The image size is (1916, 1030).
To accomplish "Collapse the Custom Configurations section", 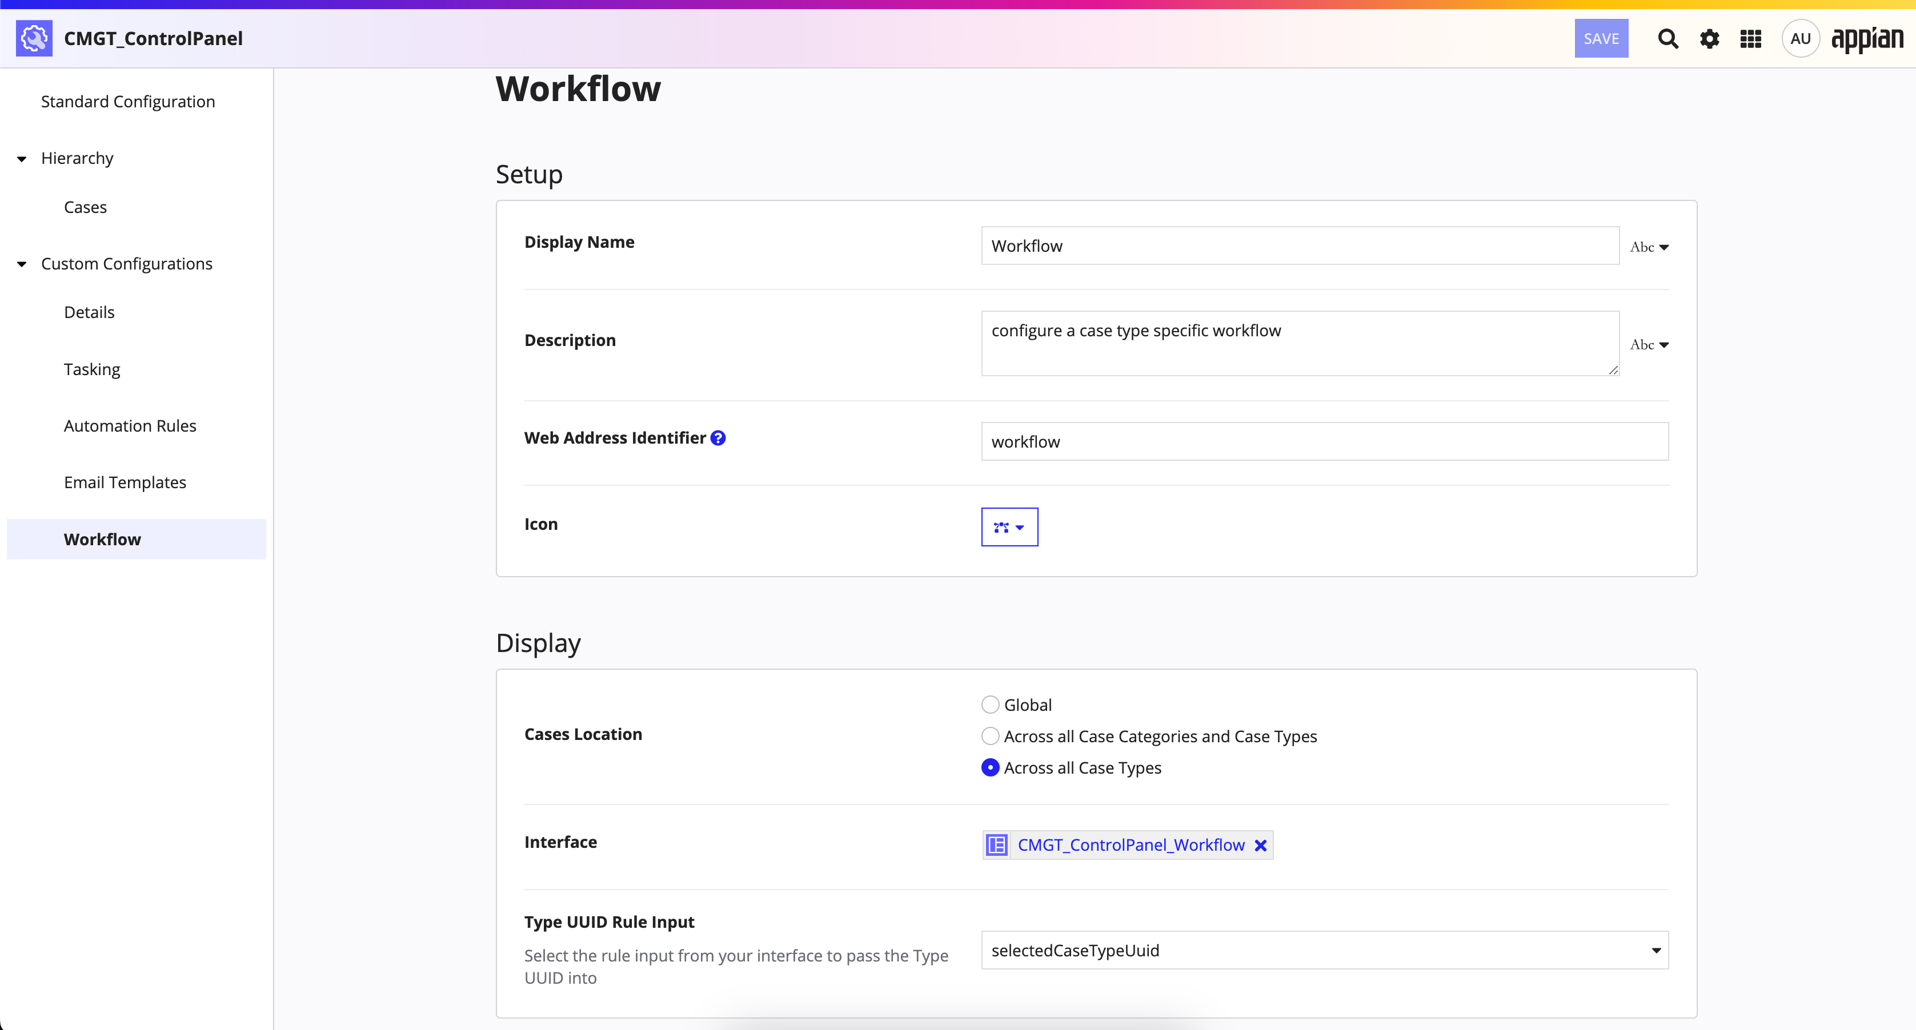I will click(22, 264).
